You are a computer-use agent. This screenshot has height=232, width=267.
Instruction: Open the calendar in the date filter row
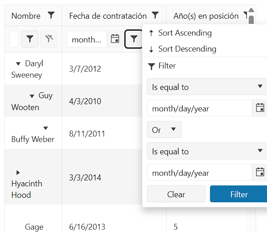[115, 39]
